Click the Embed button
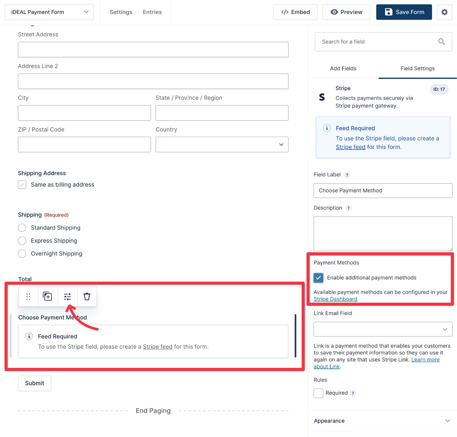The width and height of the screenshot is (457, 437). click(x=295, y=12)
